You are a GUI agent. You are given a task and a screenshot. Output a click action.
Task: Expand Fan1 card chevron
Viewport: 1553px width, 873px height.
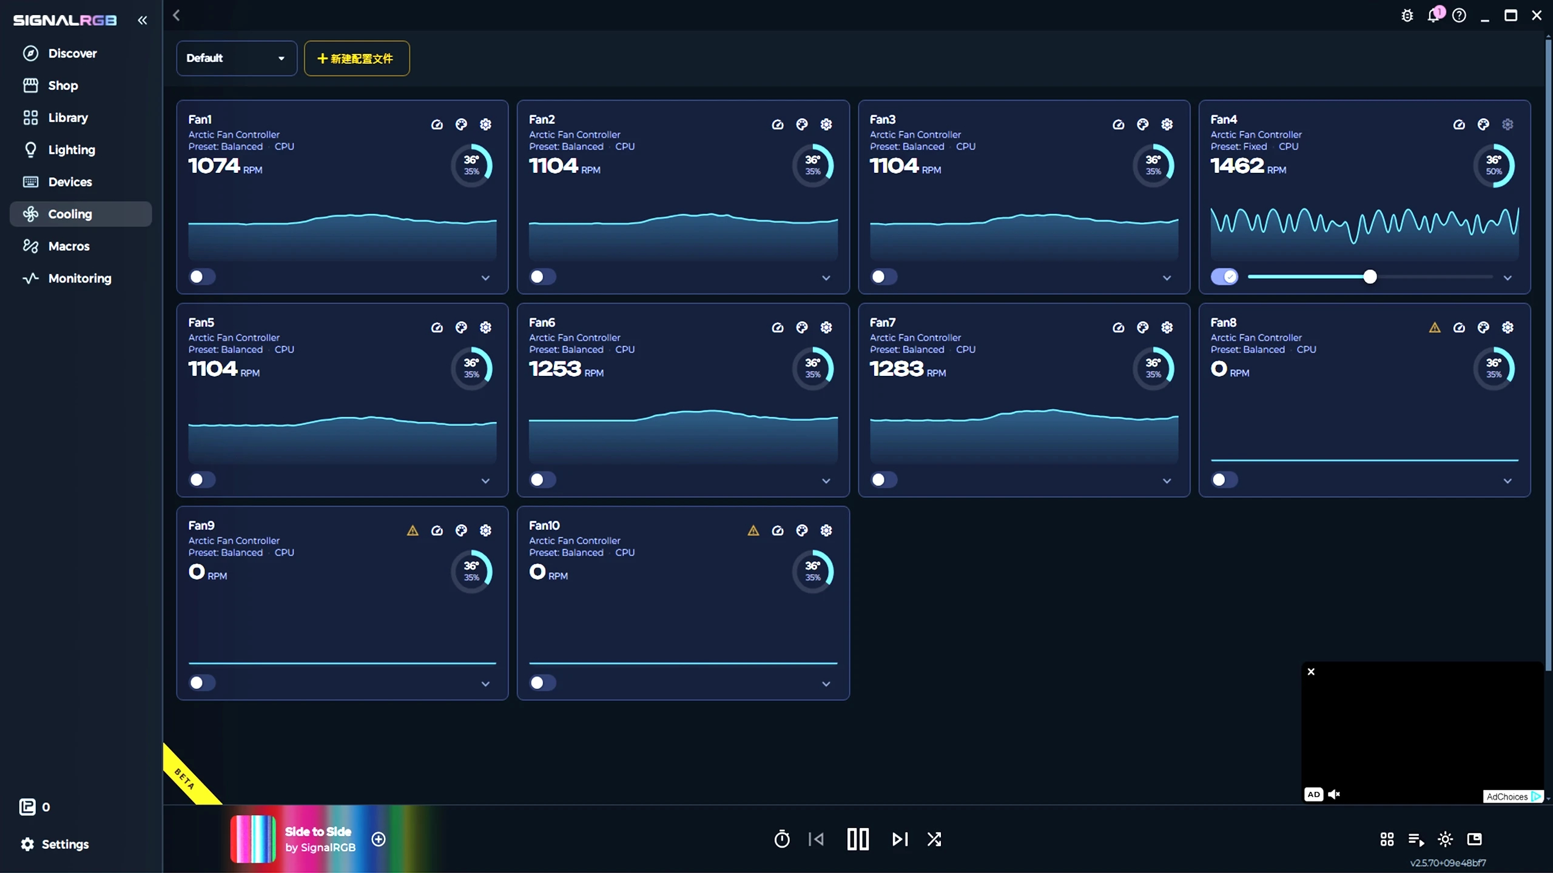pyautogui.click(x=485, y=278)
